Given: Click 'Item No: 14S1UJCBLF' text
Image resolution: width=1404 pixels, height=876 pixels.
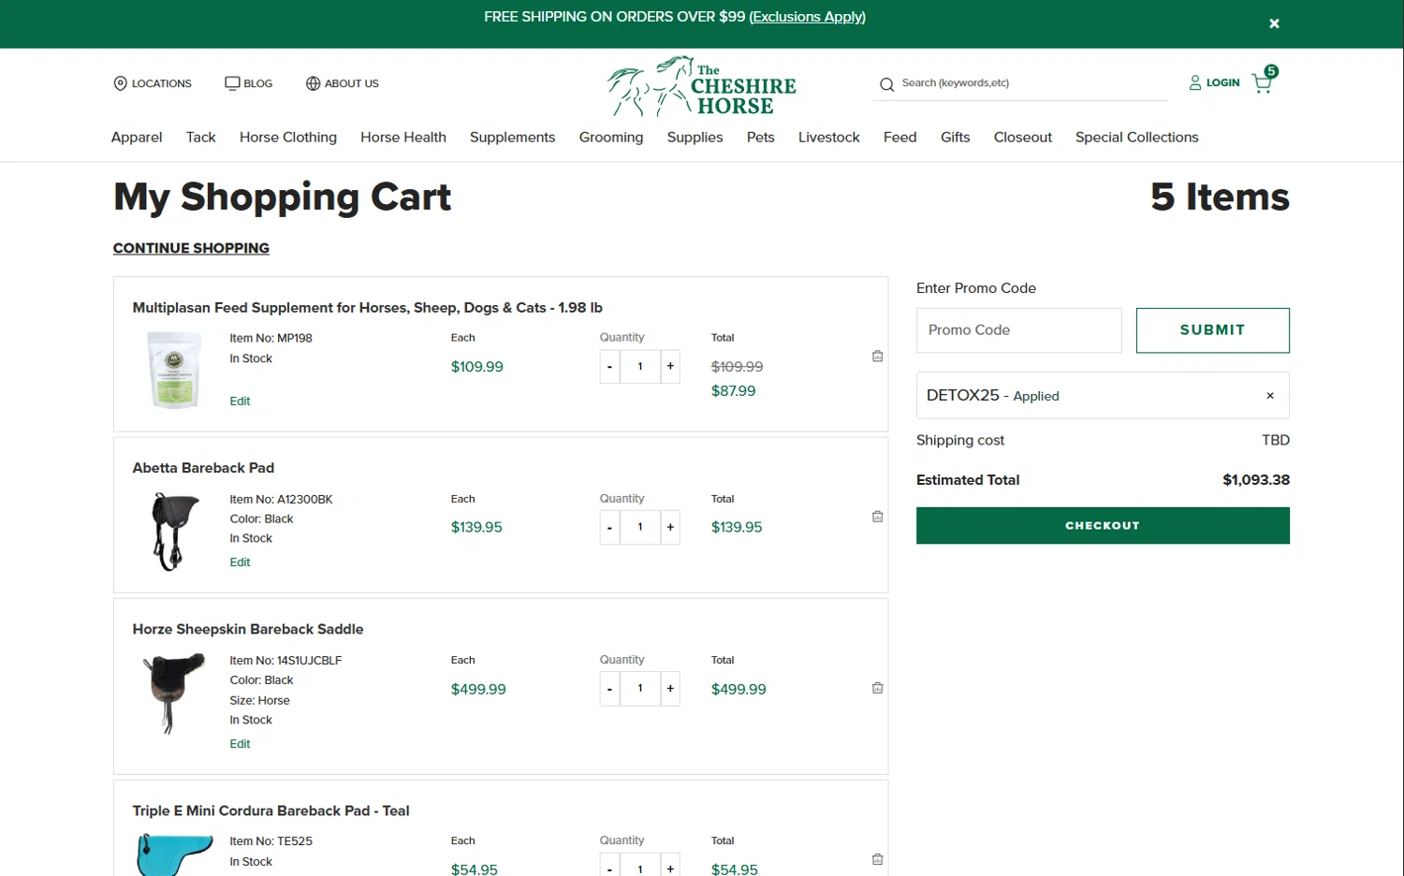Looking at the screenshot, I should (x=285, y=661).
